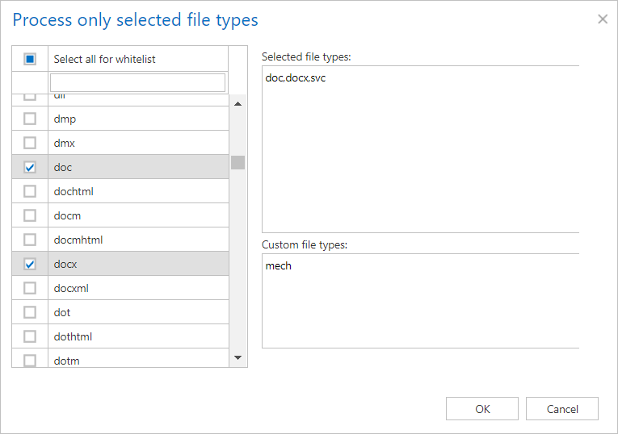Screen dimensions: 618x434
Task: Enable the dmx file type checkbox
Action: click(x=30, y=143)
